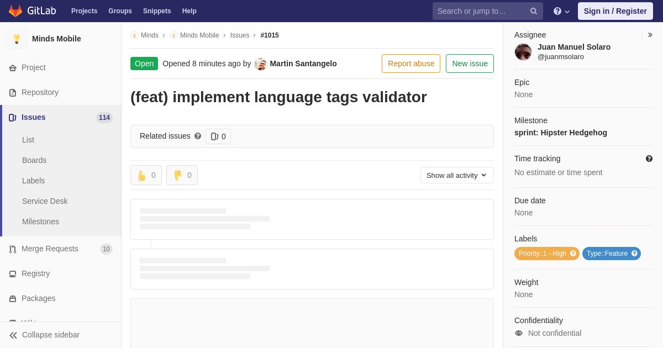Click the Priority label help icon

(573, 254)
